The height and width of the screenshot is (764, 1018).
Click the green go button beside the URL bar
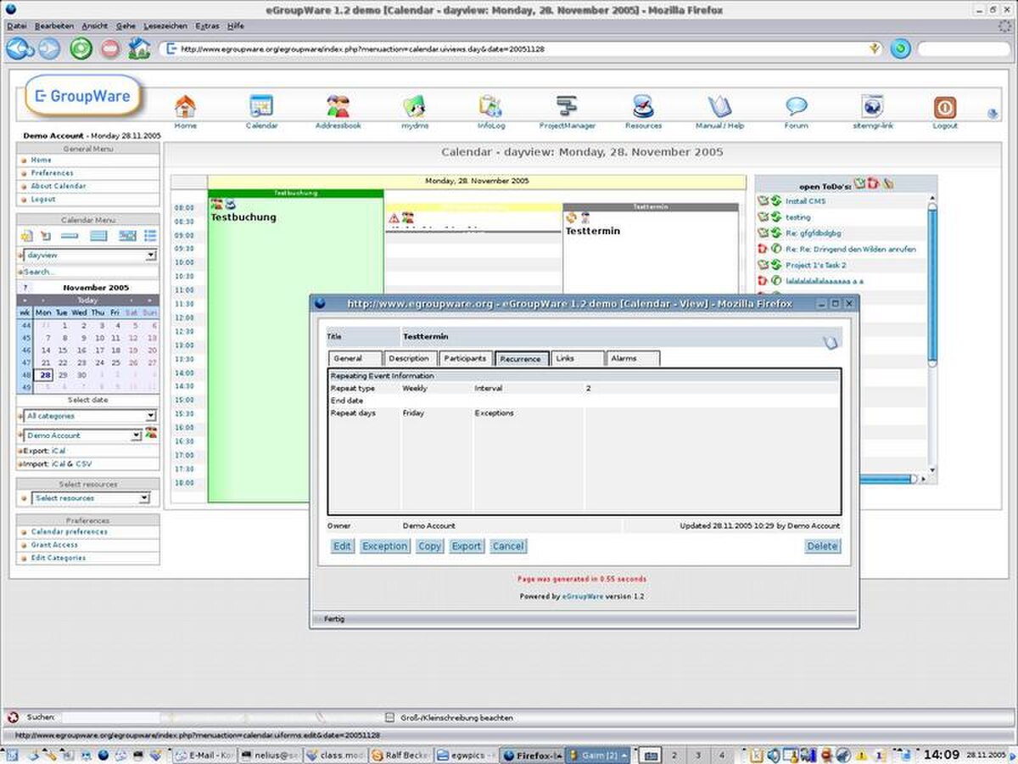click(x=900, y=48)
